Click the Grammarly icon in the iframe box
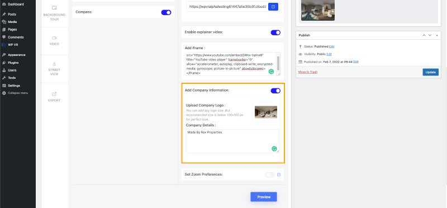This screenshot has height=208, width=447. (x=271, y=72)
